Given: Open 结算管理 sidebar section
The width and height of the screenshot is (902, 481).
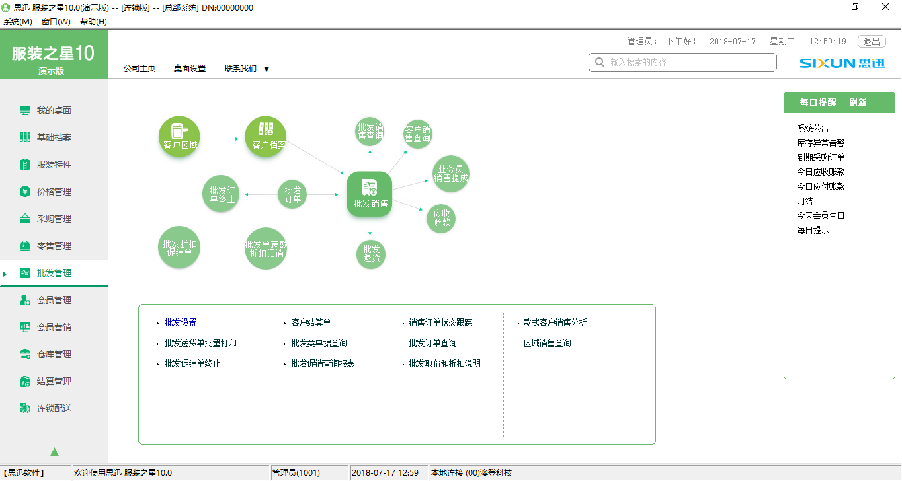Looking at the screenshot, I should [54, 381].
